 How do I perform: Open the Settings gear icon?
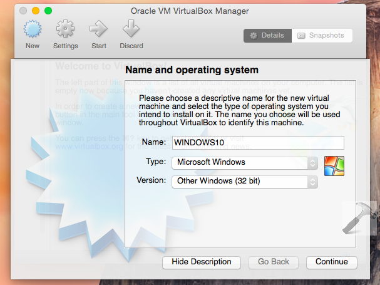coord(65,29)
